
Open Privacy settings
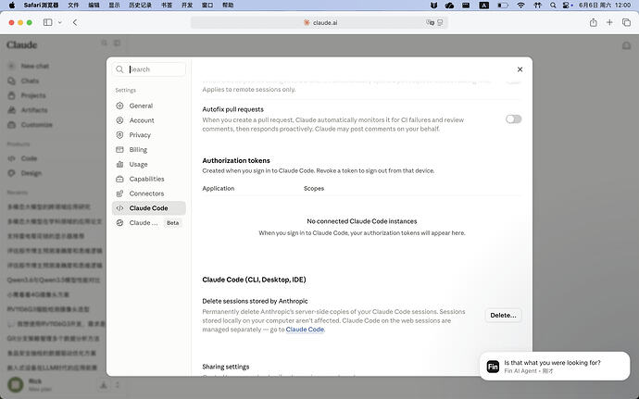pyautogui.click(x=149, y=135)
